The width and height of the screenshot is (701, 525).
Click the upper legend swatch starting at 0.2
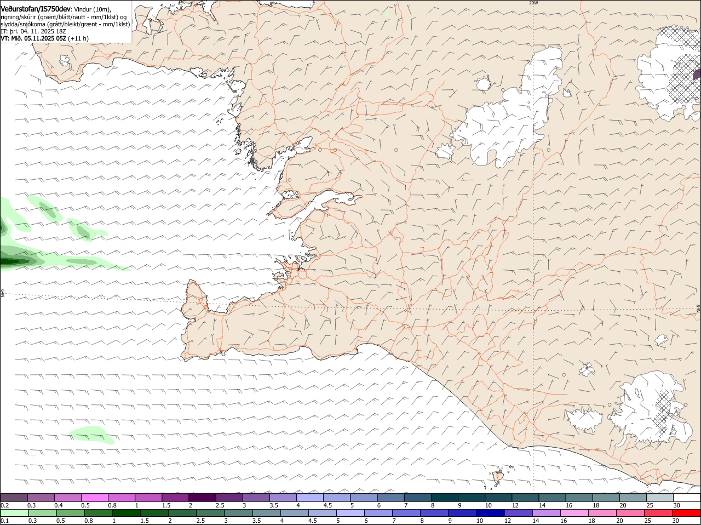14,498
